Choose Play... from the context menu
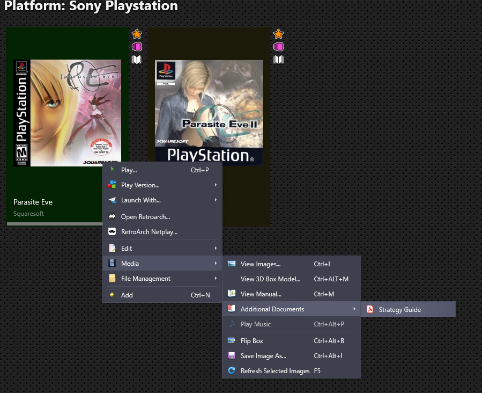 click(x=162, y=170)
